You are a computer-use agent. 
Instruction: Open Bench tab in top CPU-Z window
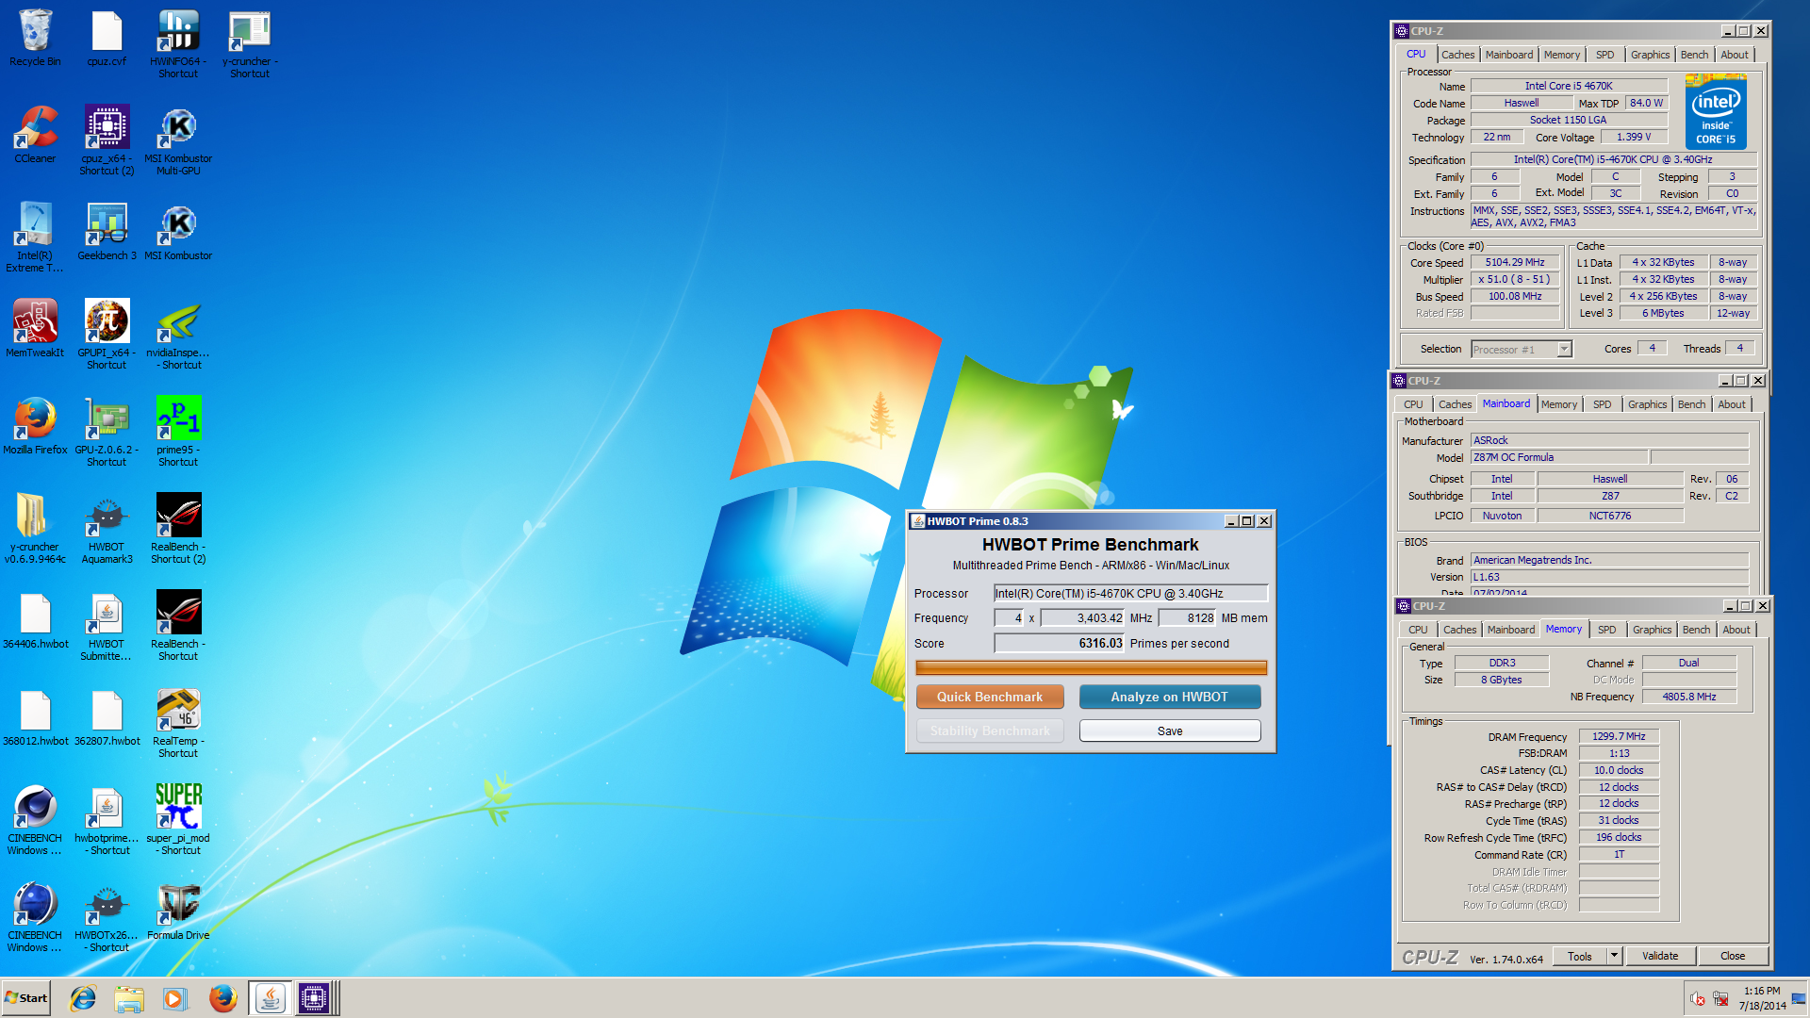1694,55
